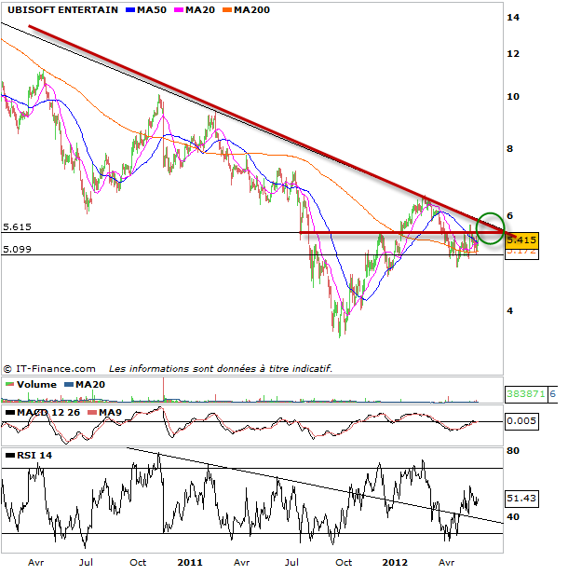Click the 5.615 resistance level label

(x=19, y=226)
